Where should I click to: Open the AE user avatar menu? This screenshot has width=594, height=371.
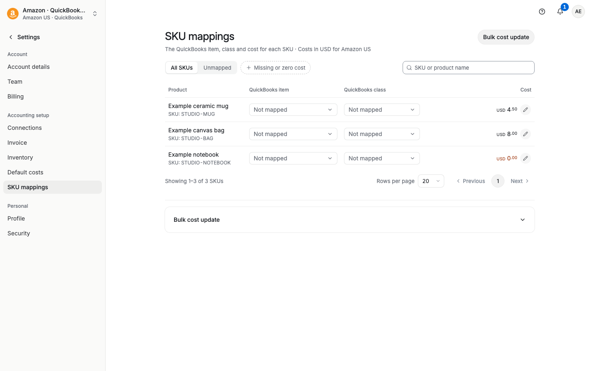578,12
